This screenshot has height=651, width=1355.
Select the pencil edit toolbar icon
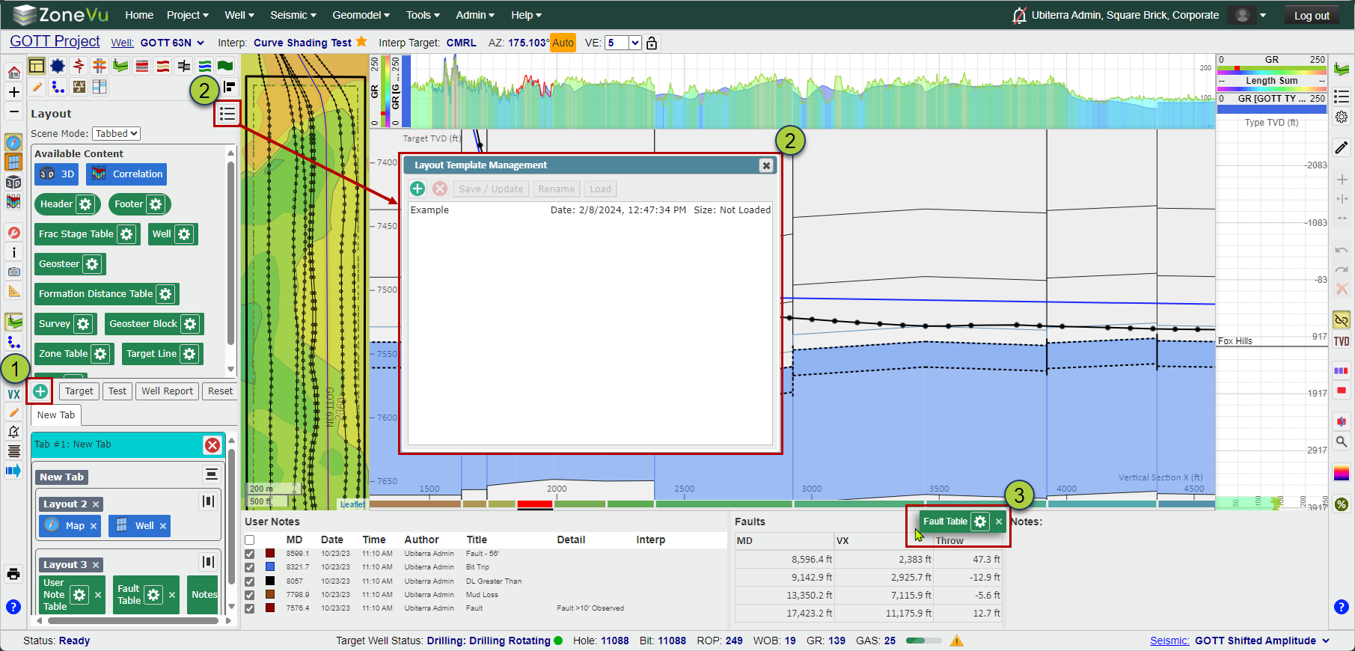[x=37, y=88]
